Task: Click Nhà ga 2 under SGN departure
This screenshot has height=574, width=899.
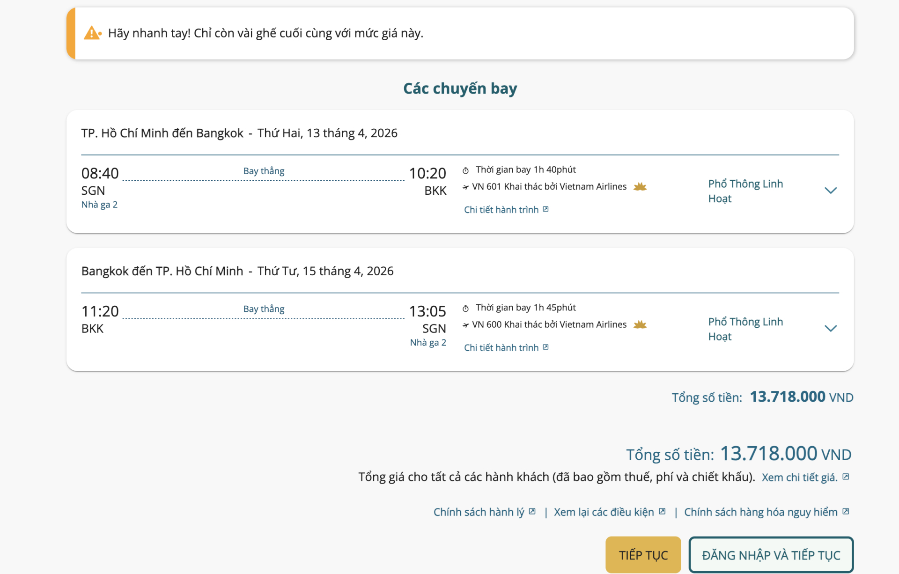Action: (99, 205)
